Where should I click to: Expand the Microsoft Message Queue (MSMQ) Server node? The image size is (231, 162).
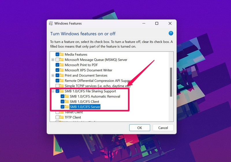[x=53, y=60]
